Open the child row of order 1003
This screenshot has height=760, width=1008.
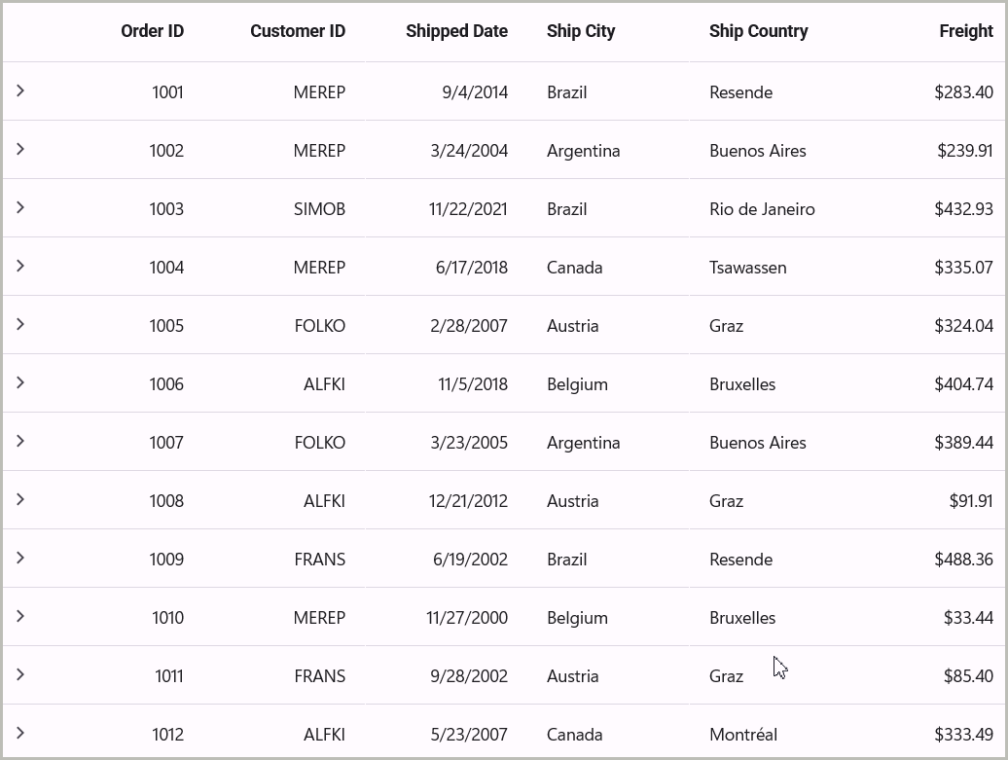click(20, 207)
